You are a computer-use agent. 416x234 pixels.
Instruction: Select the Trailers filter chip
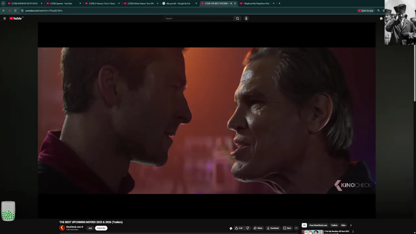(334, 225)
